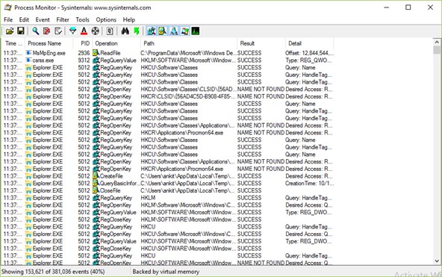
Task: Click the CreateFile operation icon
Action: (96, 176)
